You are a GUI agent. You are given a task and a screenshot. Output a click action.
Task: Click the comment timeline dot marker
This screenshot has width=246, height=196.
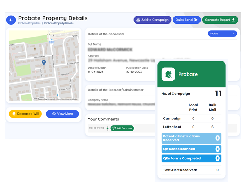point(107,128)
